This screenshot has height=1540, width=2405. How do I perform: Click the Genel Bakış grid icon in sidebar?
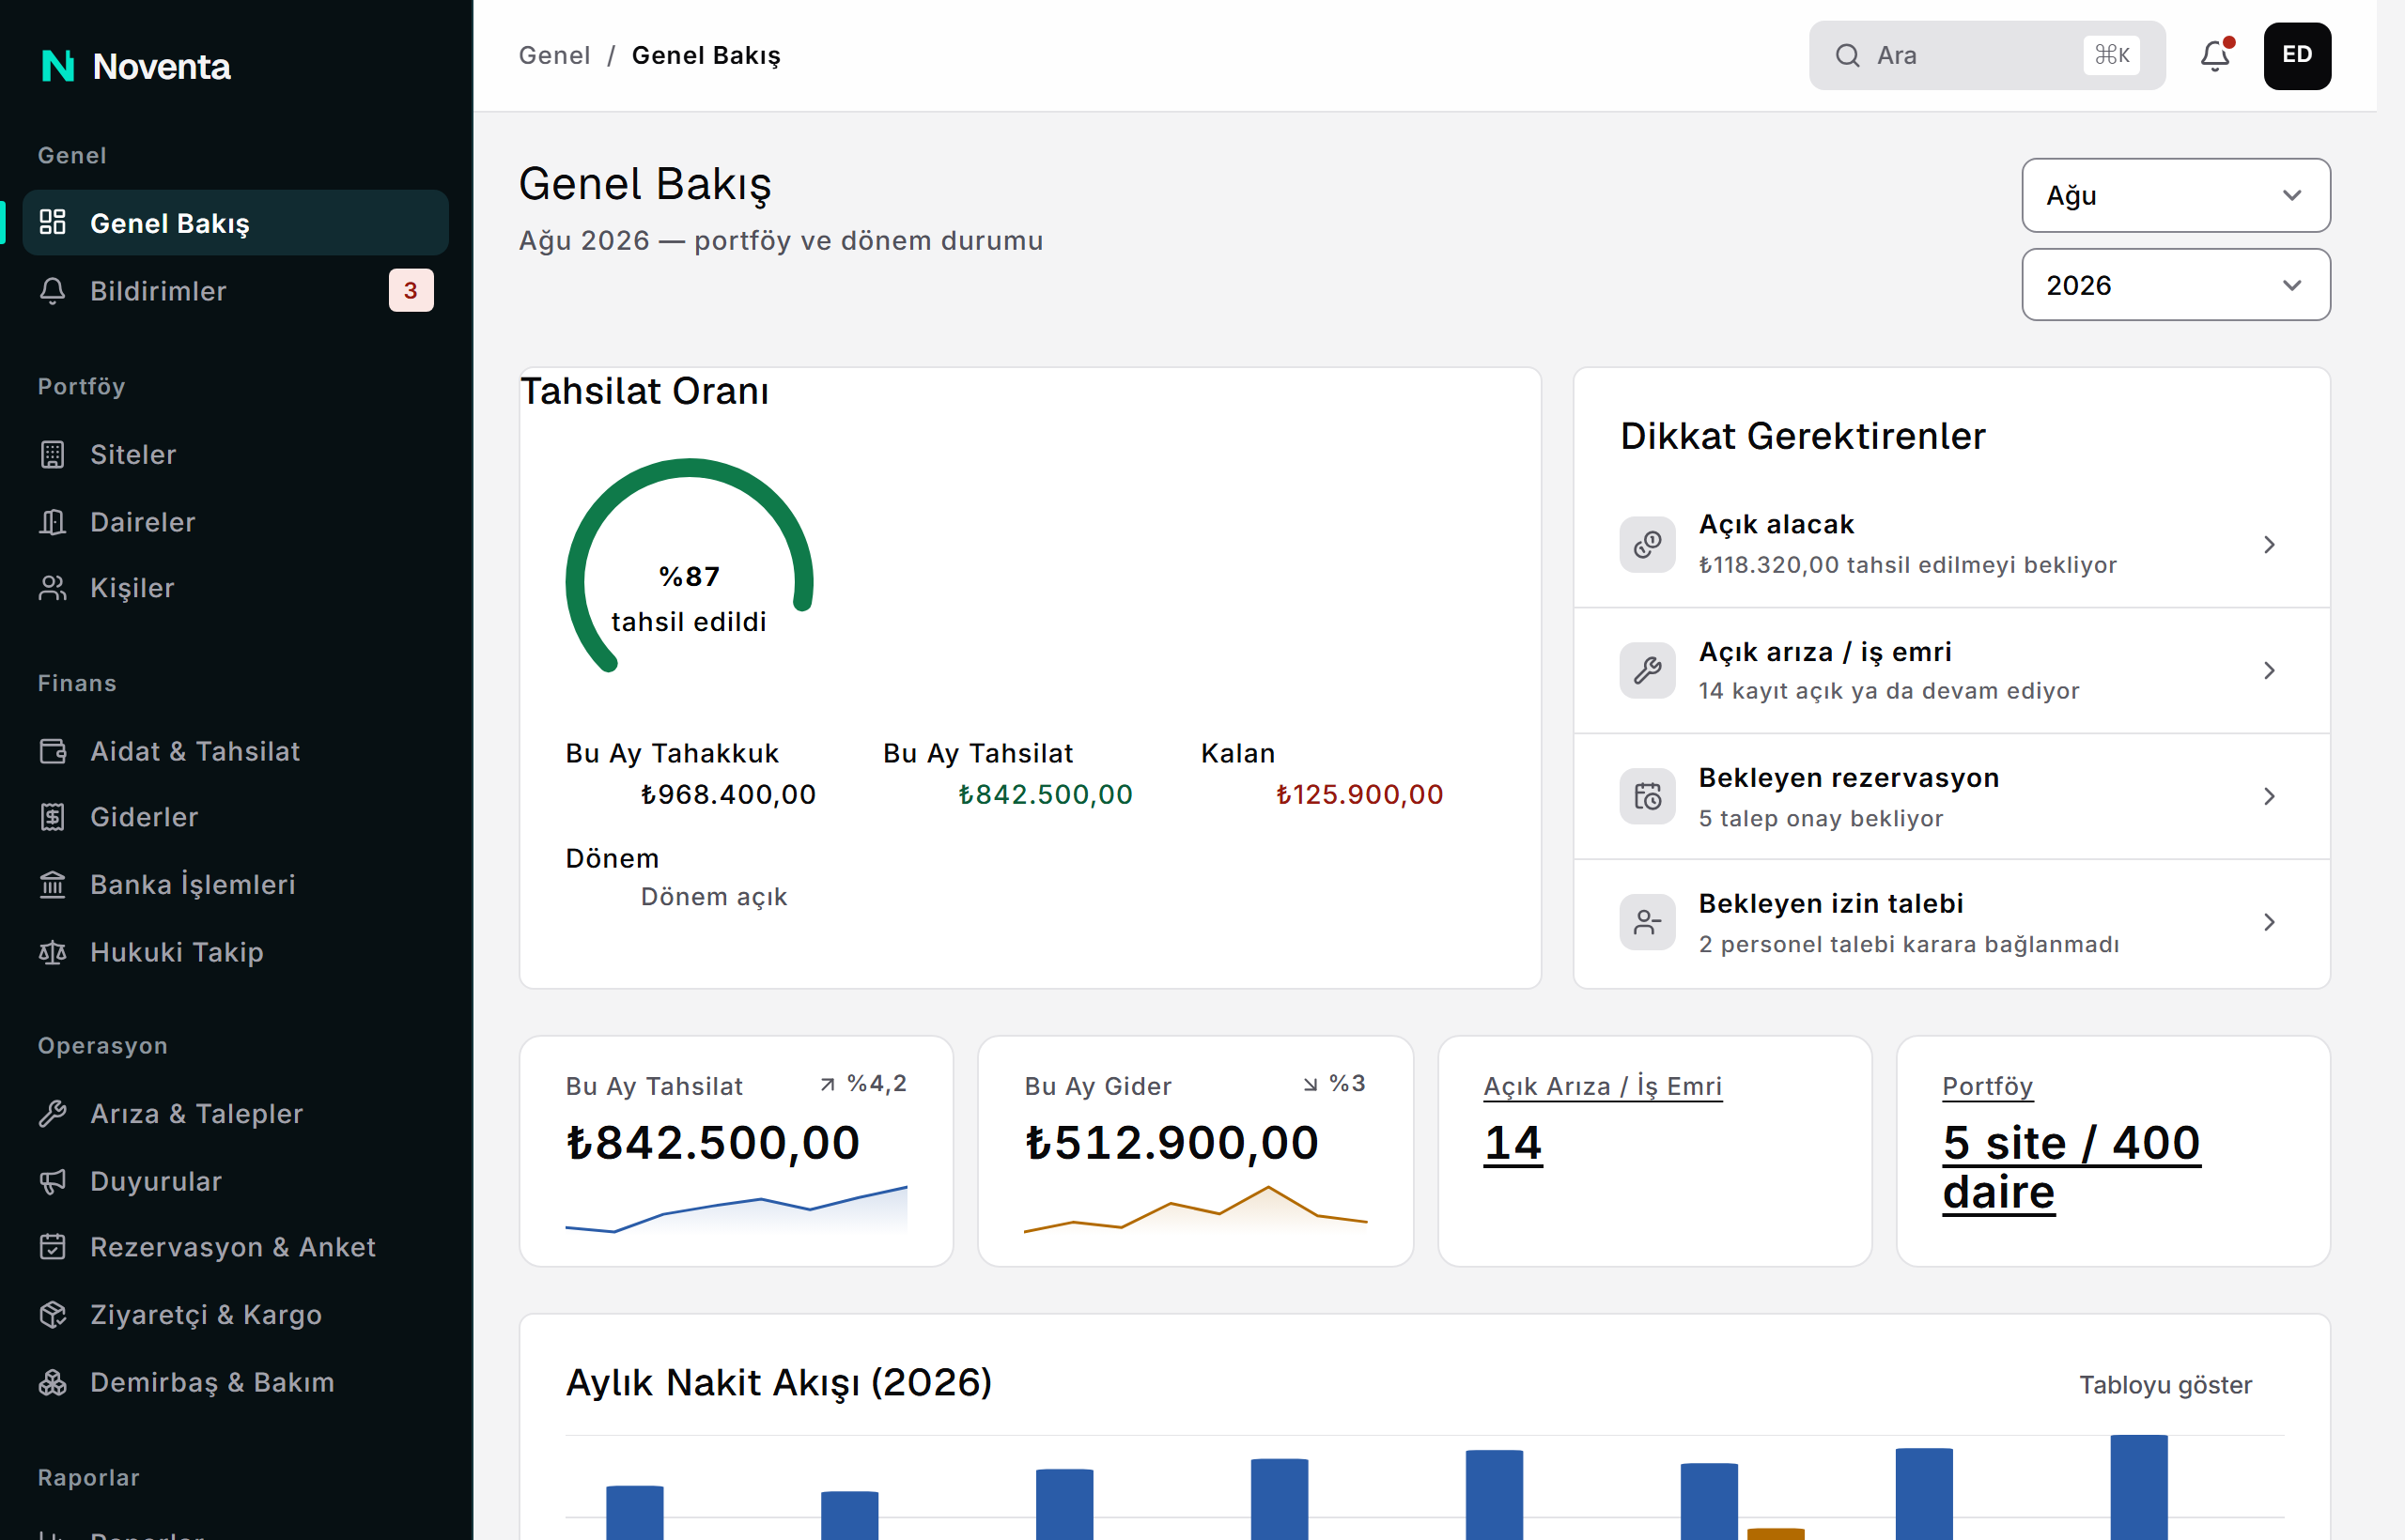pyautogui.click(x=52, y=222)
